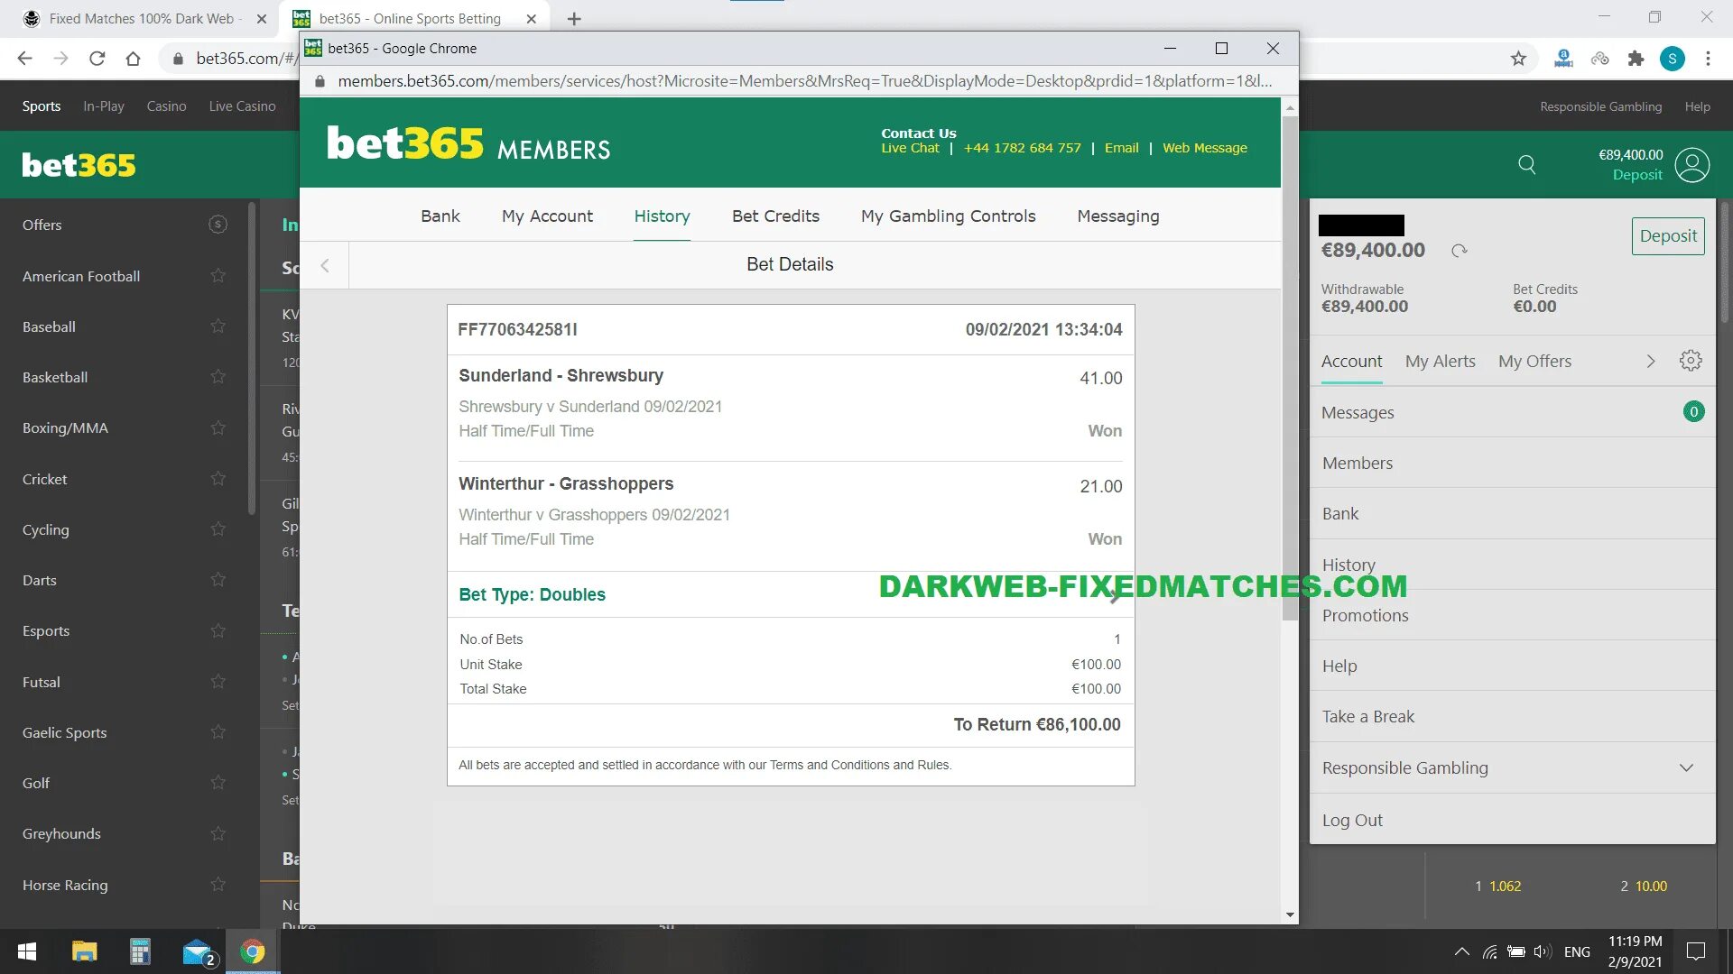Bookmark page with star icon
Screen dimensions: 1733x974
click(x=1518, y=59)
